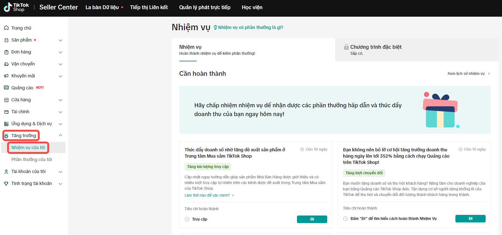Click the Ứng dụng & Dịch vụ apps icon
The image size is (502, 235).
coord(6,124)
